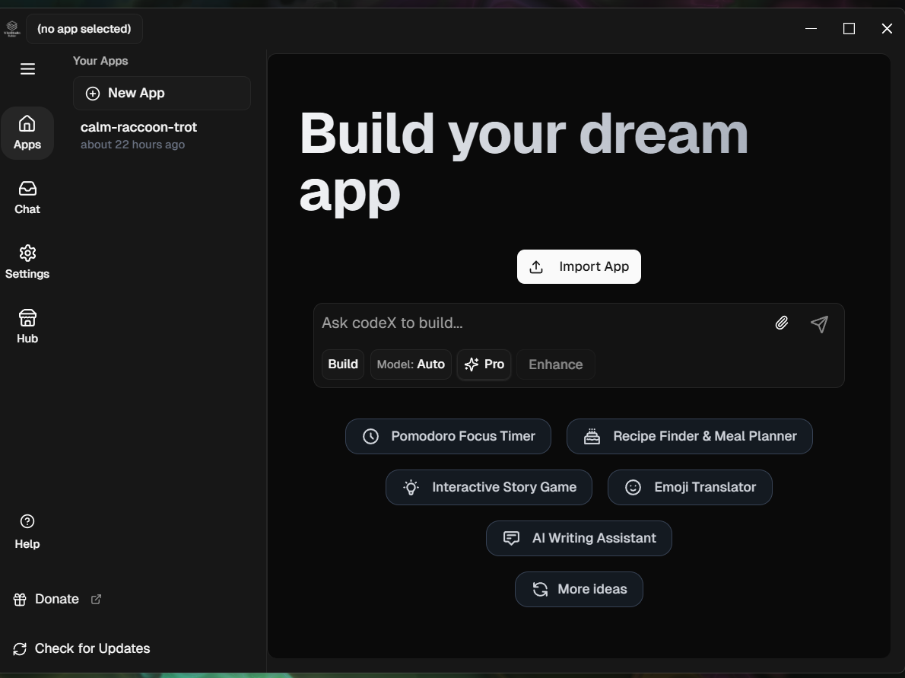Open the Build mode selector
The height and width of the screenshot is (678, 905).
pos(343,364)
